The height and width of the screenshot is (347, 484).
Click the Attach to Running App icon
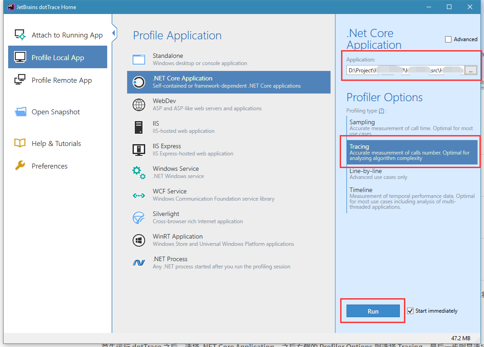click(20, 34)
